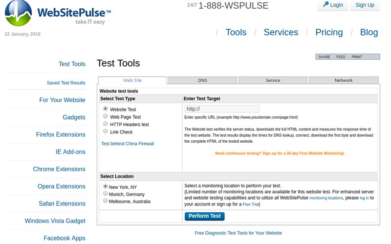The width and height of the screenshot is (391, 244).
Task: Open IE Add-ons sidebar link
Action: tap(70, 152)
